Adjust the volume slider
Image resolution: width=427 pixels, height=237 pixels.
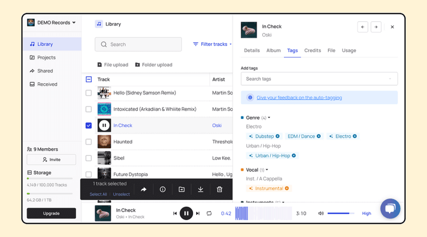tap(341, 213)
